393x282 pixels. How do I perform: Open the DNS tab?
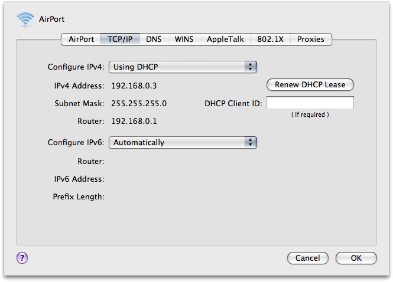pos(154,40)
